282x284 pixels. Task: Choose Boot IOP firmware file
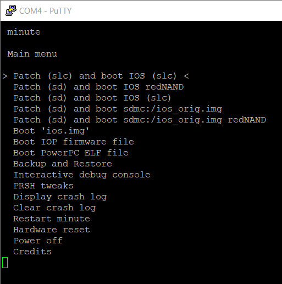tap(74, 142)
